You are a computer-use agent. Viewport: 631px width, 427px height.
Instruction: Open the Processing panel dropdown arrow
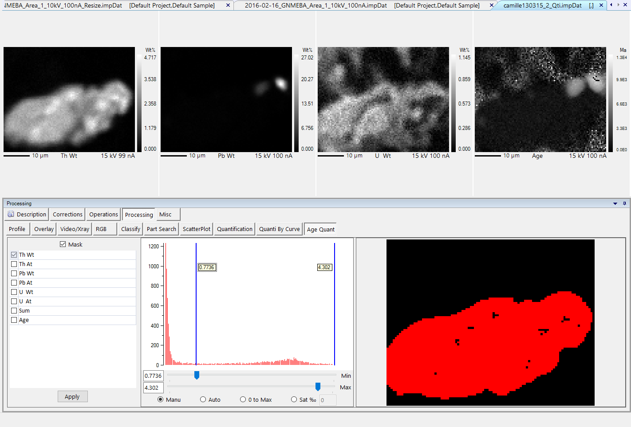pos(615,204)
